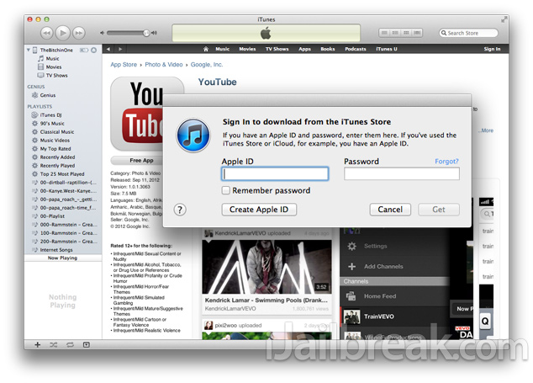The width and height of the screenshot is (533, 383).
Task: Enable the Remember password checkbox
Action: 225,190
